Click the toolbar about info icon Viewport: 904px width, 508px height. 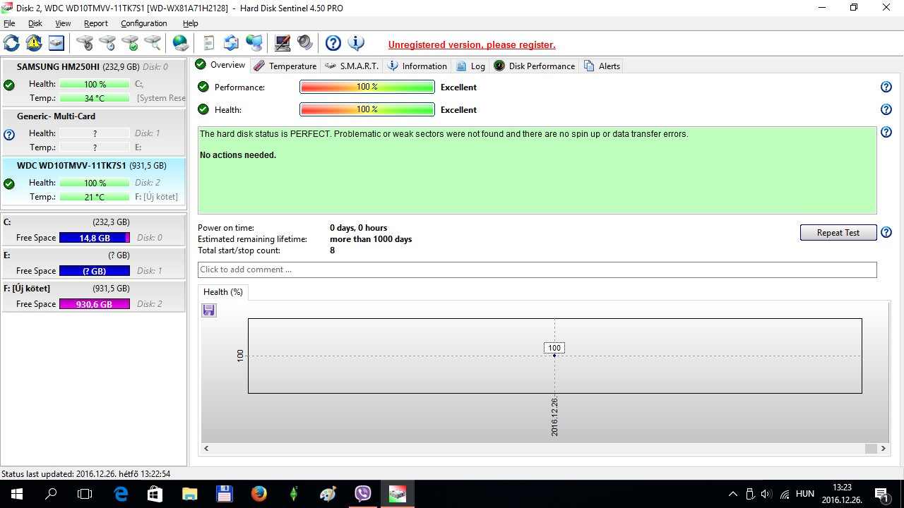356,43
